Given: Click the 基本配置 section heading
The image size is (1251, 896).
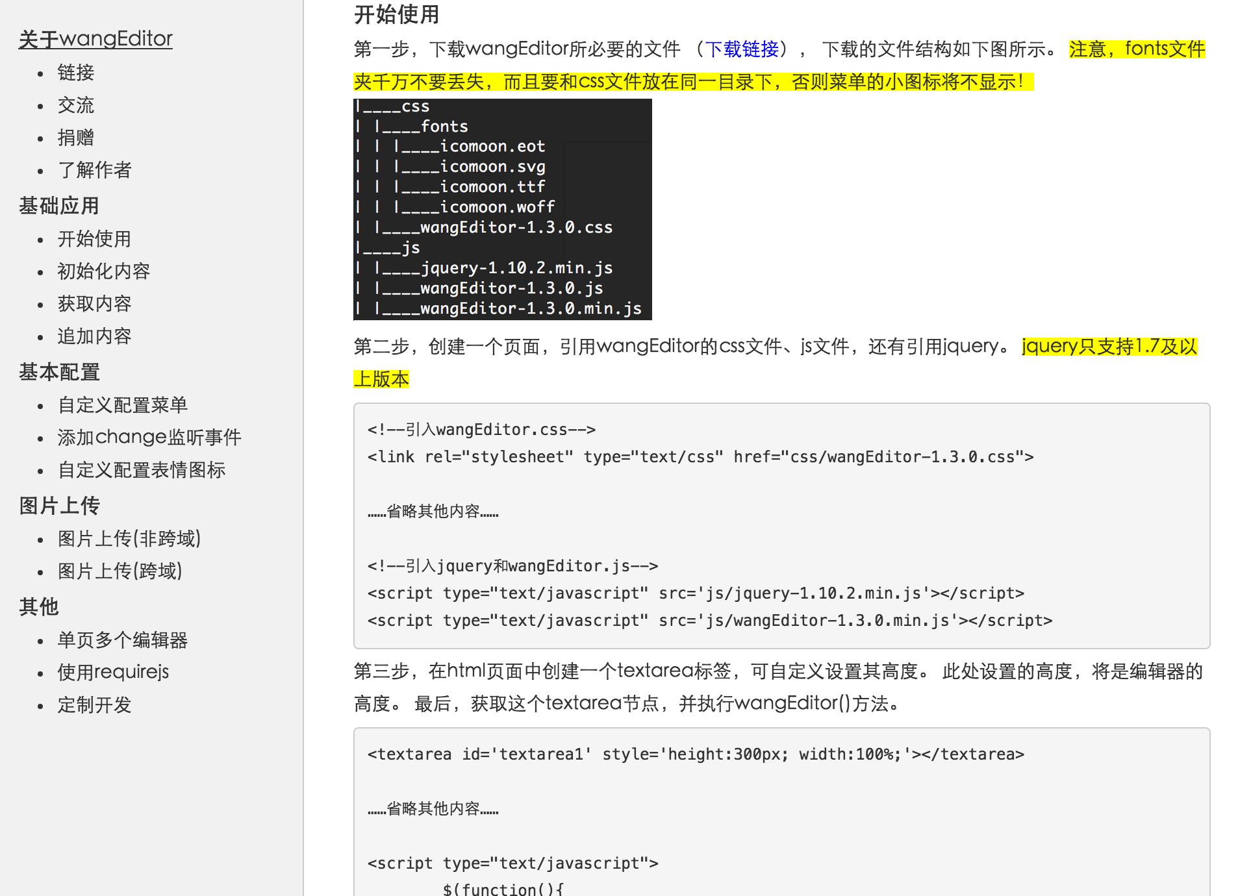Looking at the screenshot, I should [59, 372].
